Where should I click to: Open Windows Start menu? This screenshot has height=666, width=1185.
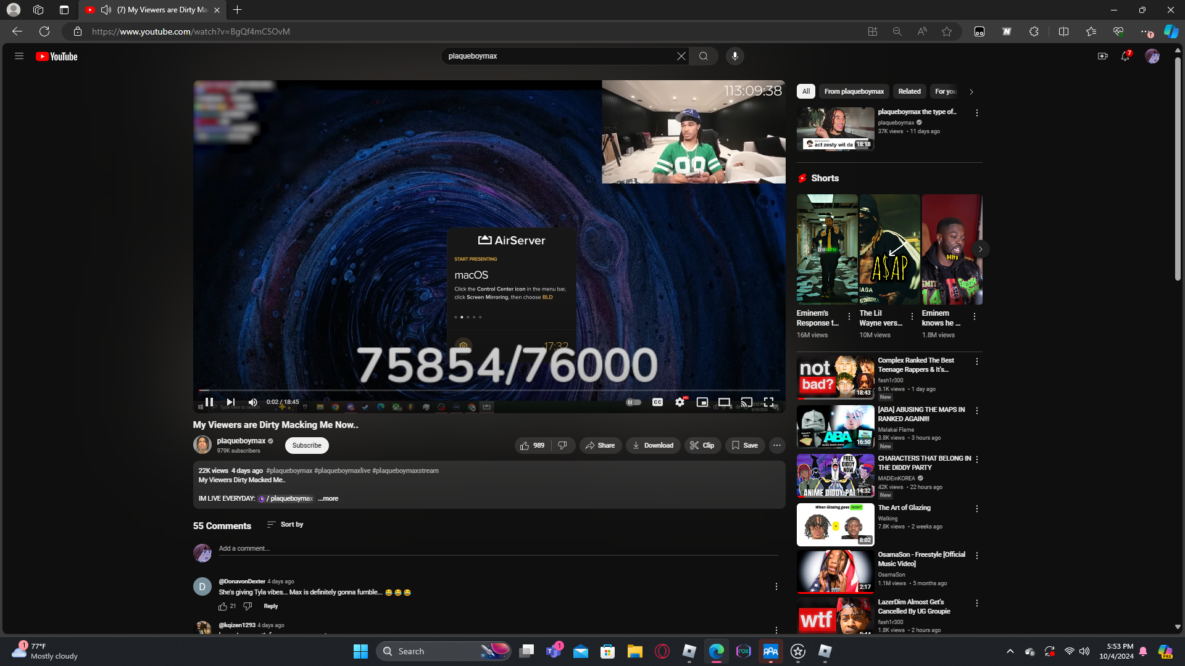coord(360,651)
